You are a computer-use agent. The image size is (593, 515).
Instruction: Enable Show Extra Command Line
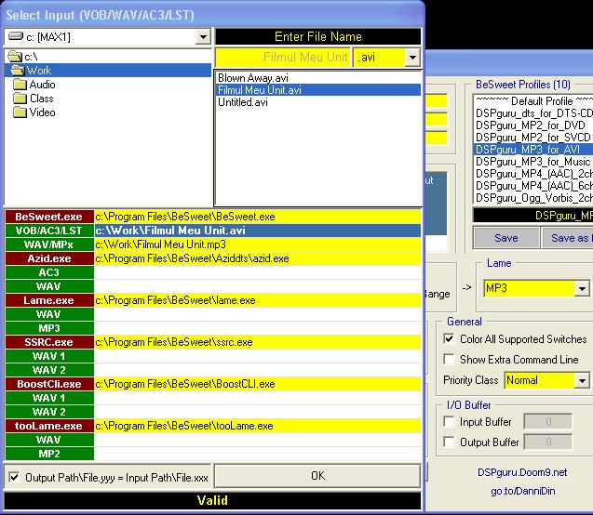pos(450,359)
